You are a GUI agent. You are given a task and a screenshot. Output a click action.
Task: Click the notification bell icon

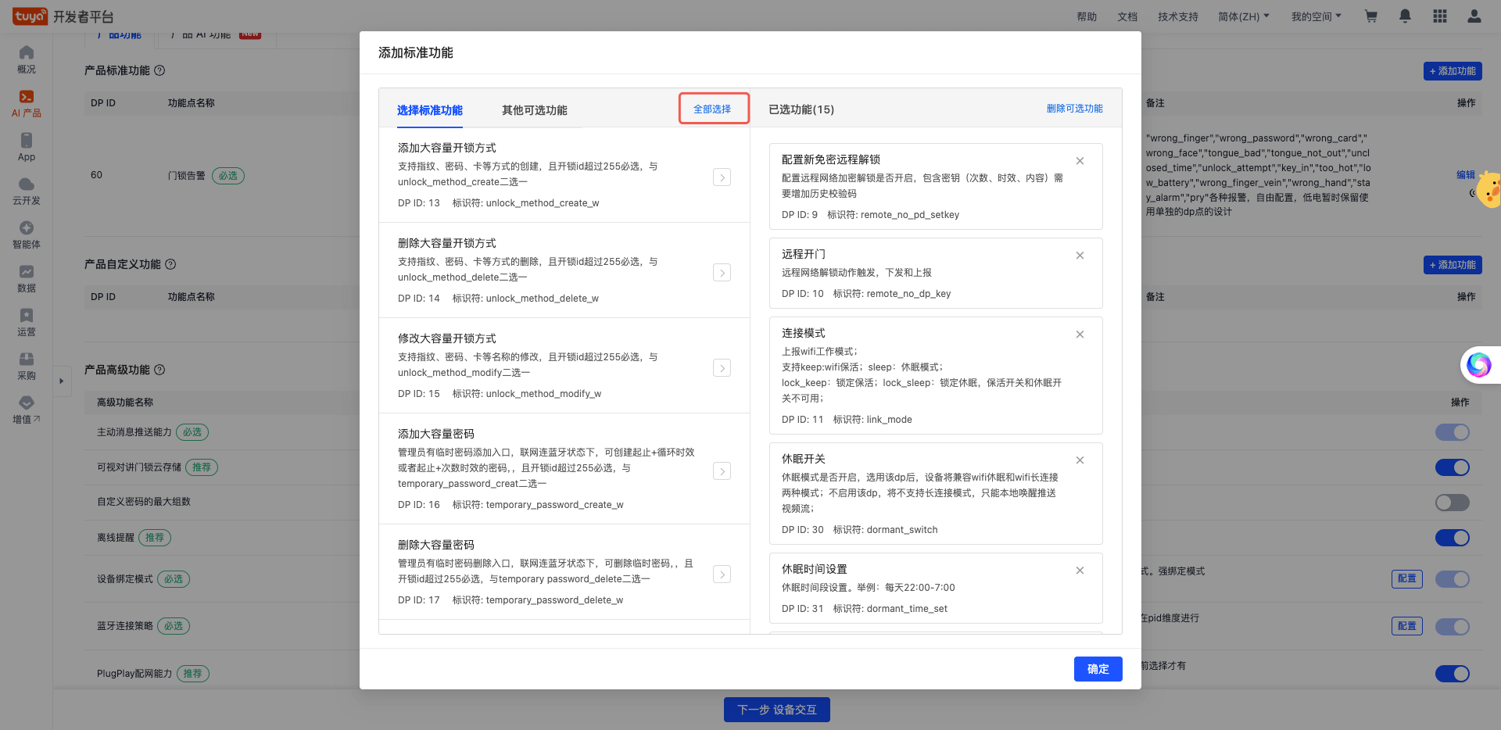point(1405,16)
